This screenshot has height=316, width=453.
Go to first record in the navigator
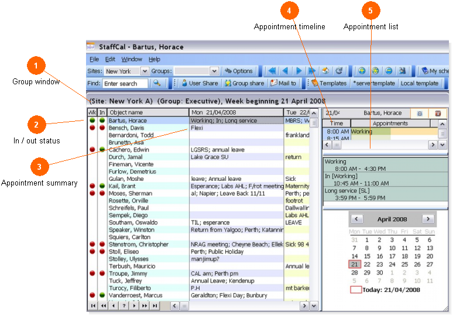click(93, 305)
